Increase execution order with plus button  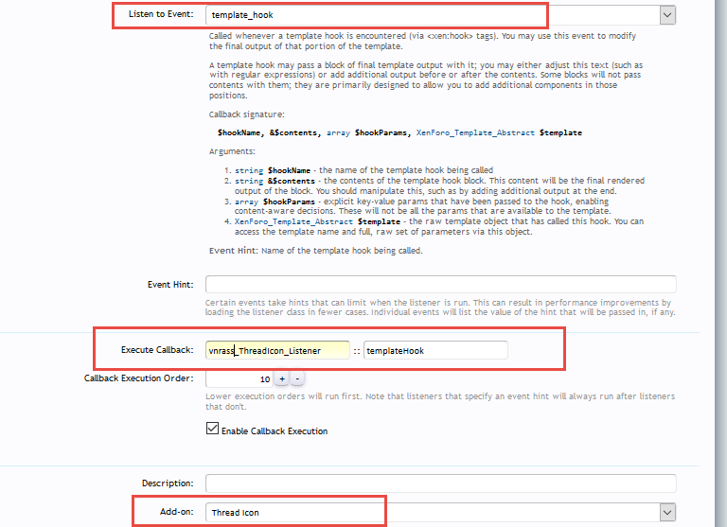point(281,378)
